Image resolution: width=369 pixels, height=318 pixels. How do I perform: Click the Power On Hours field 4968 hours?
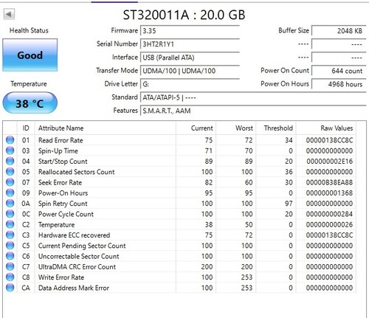339,84
